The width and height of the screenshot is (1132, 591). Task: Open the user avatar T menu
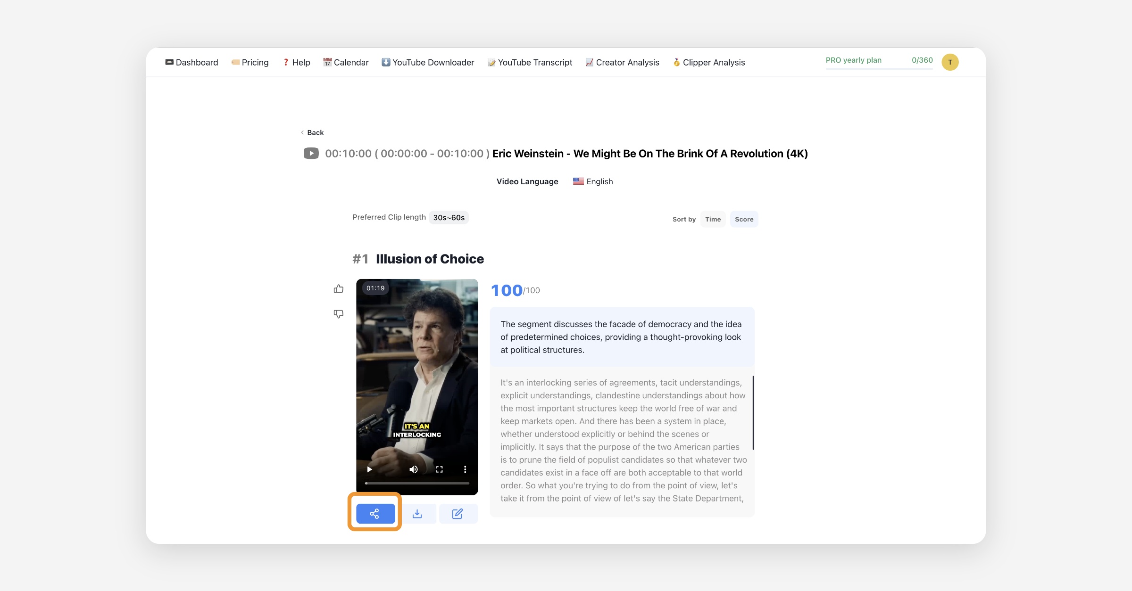pyautogui.click(x=950, y=62)
